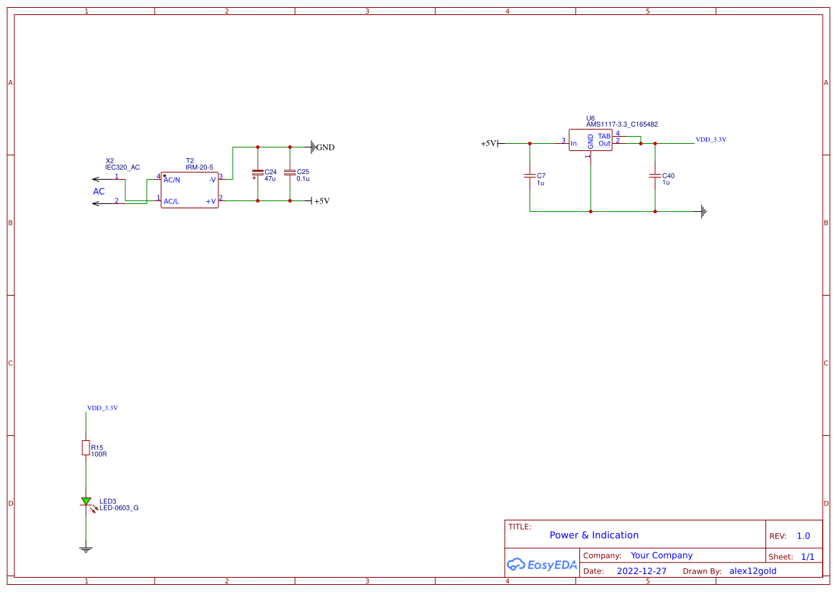Select the VDD_3.3V net label above R15
The width and height of the screenshot is (837, 592).
point(103,408)
